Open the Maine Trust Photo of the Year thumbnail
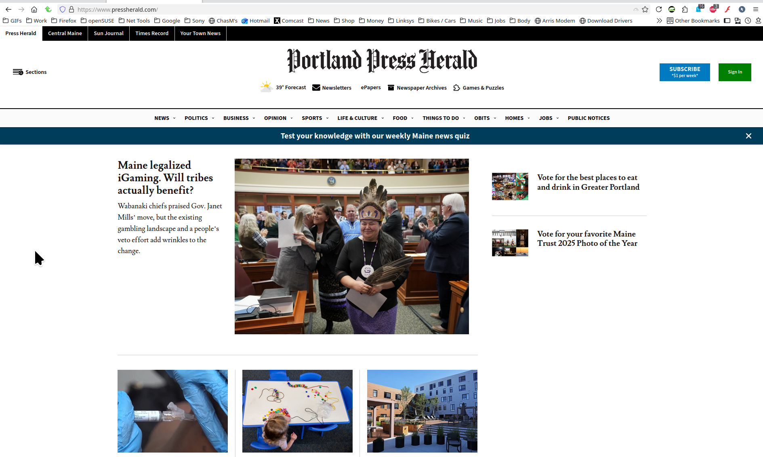 [x=510, y=243]
